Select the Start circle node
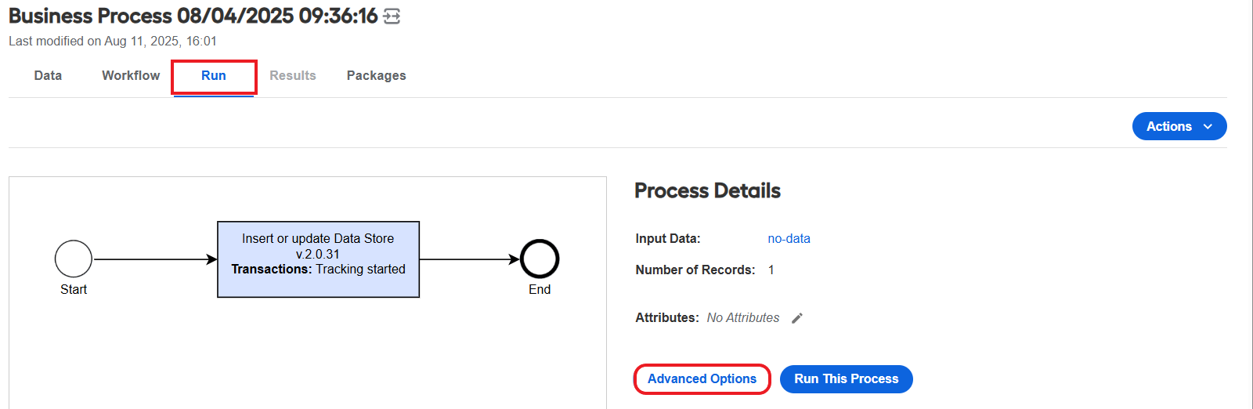This screenshot has height=409, width=1253. 74,259
